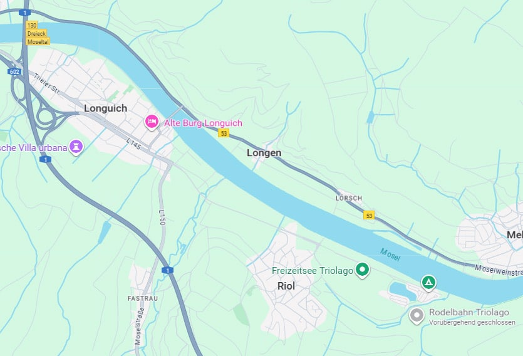
Task: Open the green Freizeitsee Triolago marker
Action: 362,270
